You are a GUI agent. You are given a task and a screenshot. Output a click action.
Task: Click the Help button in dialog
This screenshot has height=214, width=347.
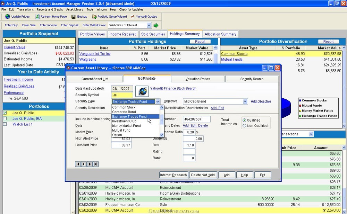click(x=245, y=175)
